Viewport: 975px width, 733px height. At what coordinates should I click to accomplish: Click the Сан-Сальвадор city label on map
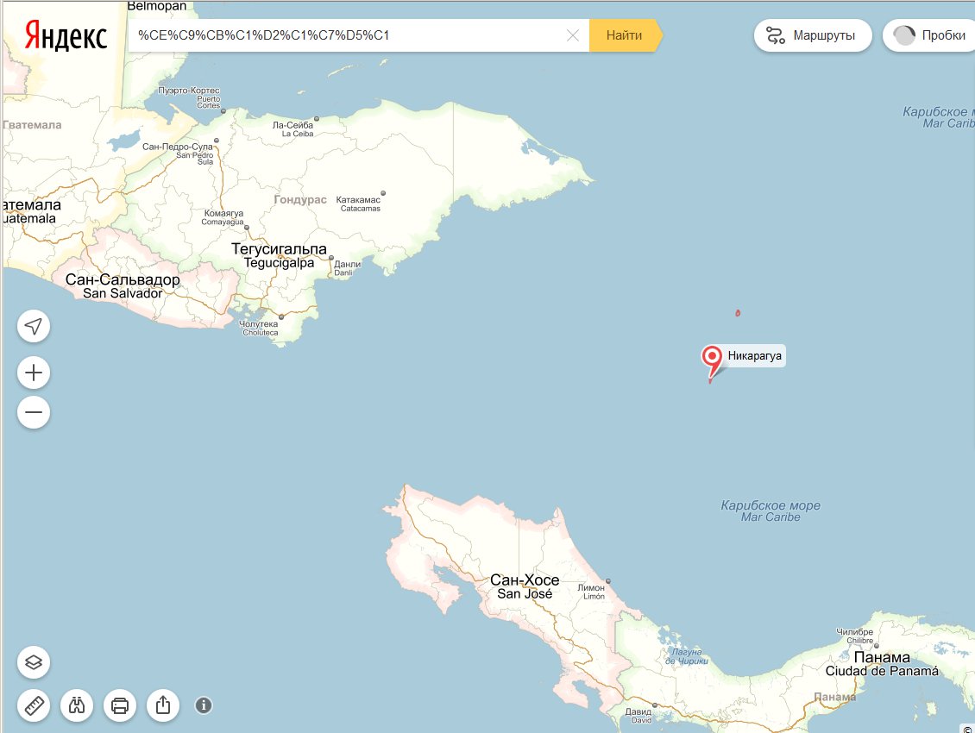pyautogui.click(x=123, y=280)
